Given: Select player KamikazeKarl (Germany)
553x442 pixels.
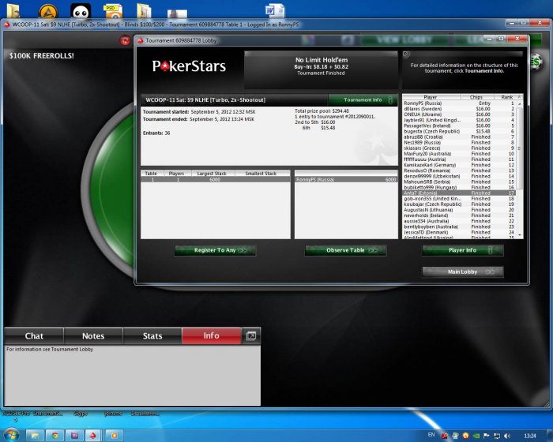Looking at the screenshot, I should coord(459,165).
